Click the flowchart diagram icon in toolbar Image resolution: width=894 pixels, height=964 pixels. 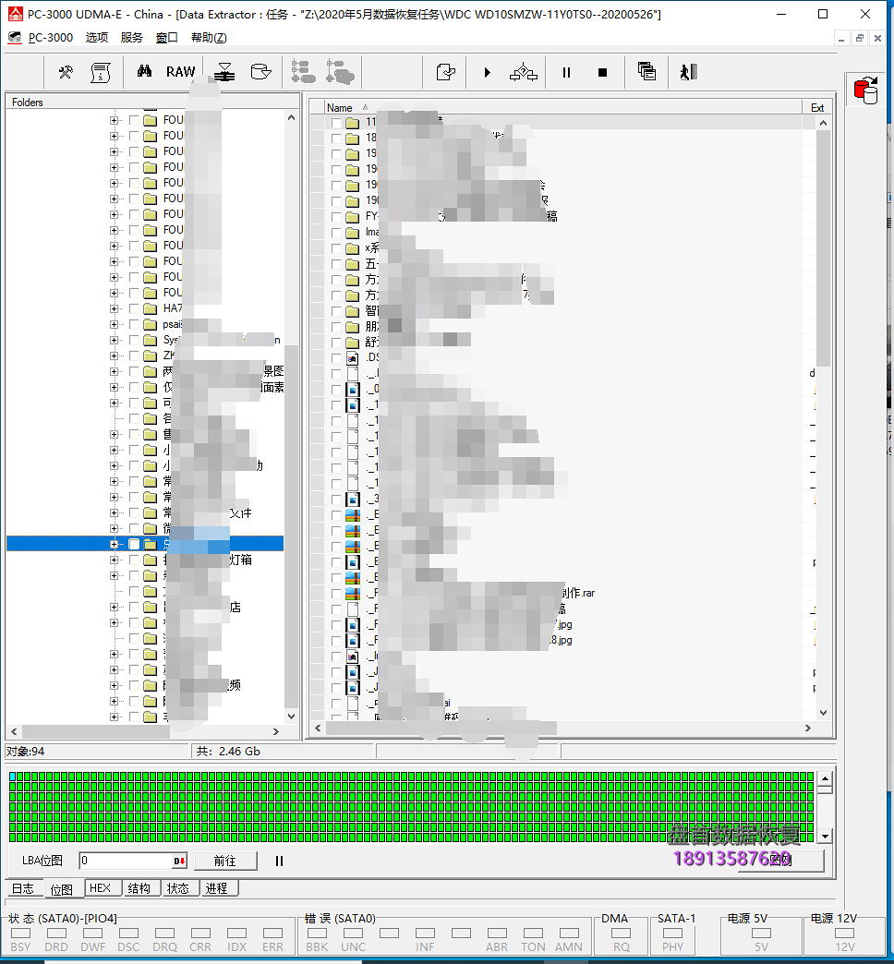coord(524,72)
